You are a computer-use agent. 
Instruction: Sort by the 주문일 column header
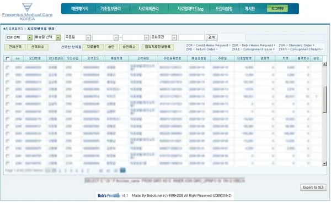tap(222, 59)
